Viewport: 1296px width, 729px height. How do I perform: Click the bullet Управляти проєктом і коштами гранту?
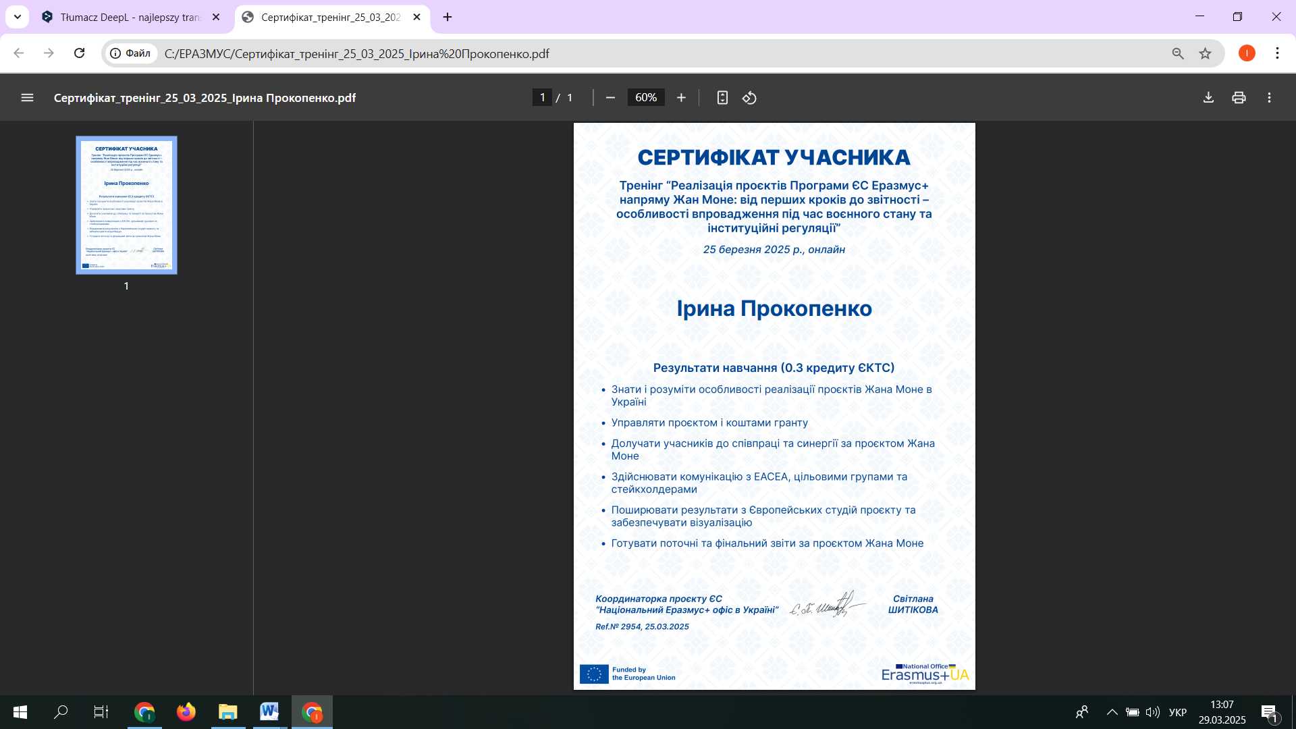pos(709,423)
